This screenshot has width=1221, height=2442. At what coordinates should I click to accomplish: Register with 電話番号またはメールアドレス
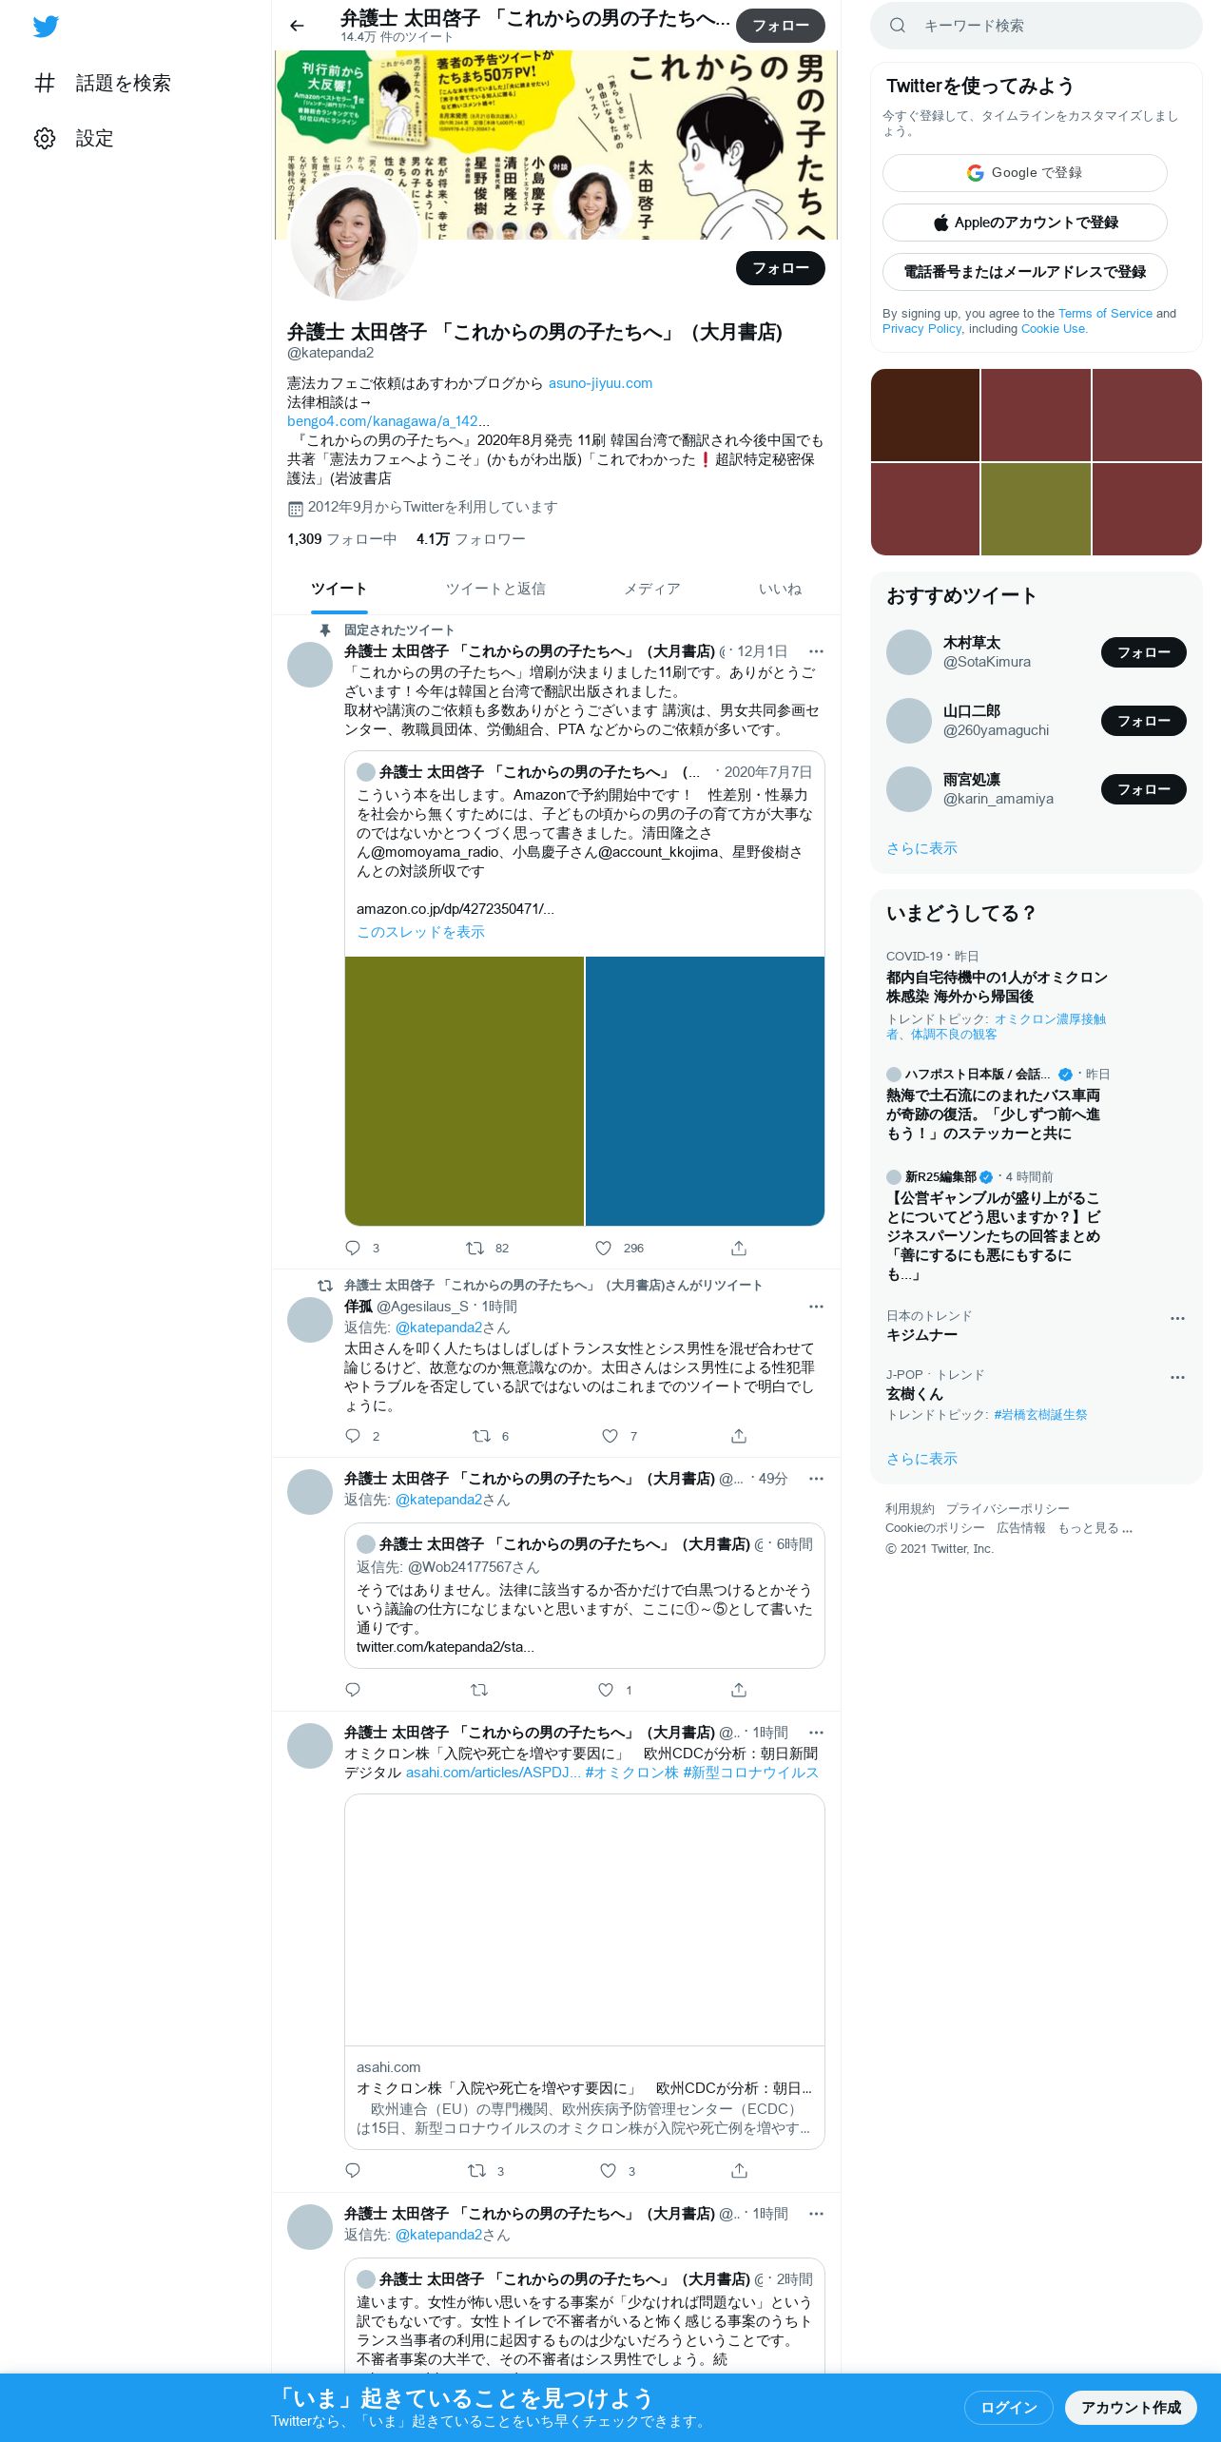(x=1025, y=272)
